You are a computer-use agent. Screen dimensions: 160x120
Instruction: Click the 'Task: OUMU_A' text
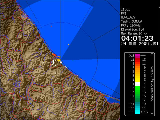(132, 21)
